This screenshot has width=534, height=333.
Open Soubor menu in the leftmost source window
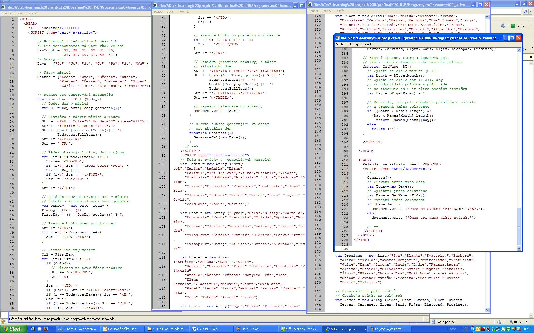click(6, 13)
